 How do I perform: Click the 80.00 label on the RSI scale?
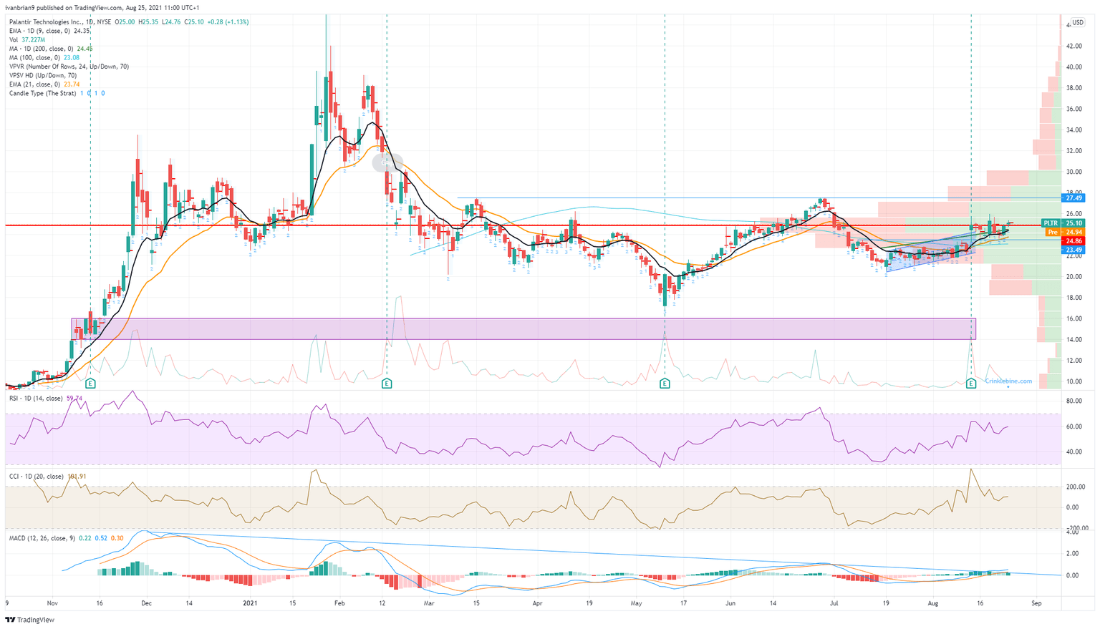(1074, 401)
